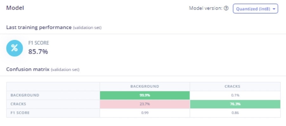Open the Quantized (int8) model version dropdown
Viewport: 286px width, 126px height.
(255, 9)
